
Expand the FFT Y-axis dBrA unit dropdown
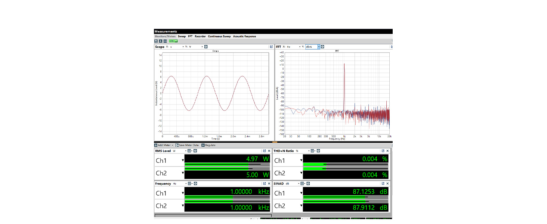click(x=319, y=47)
